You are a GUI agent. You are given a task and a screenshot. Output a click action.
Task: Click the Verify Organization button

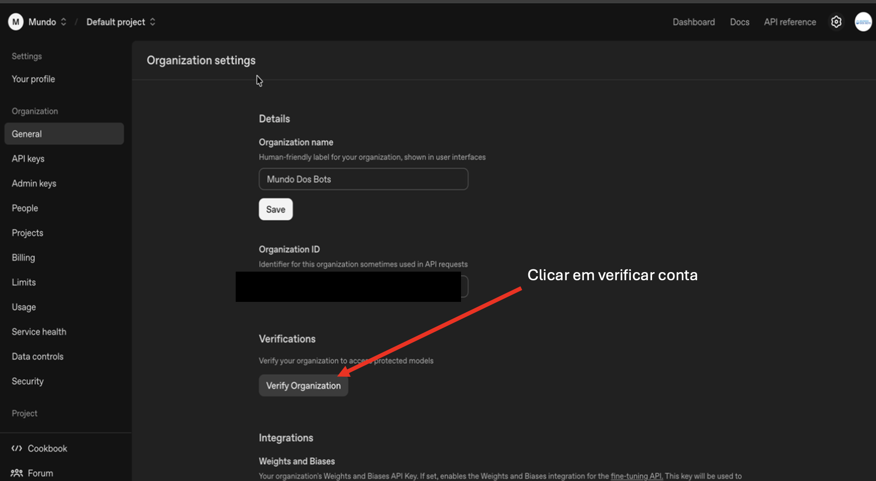pyautogui.click(x=303, y=386)
